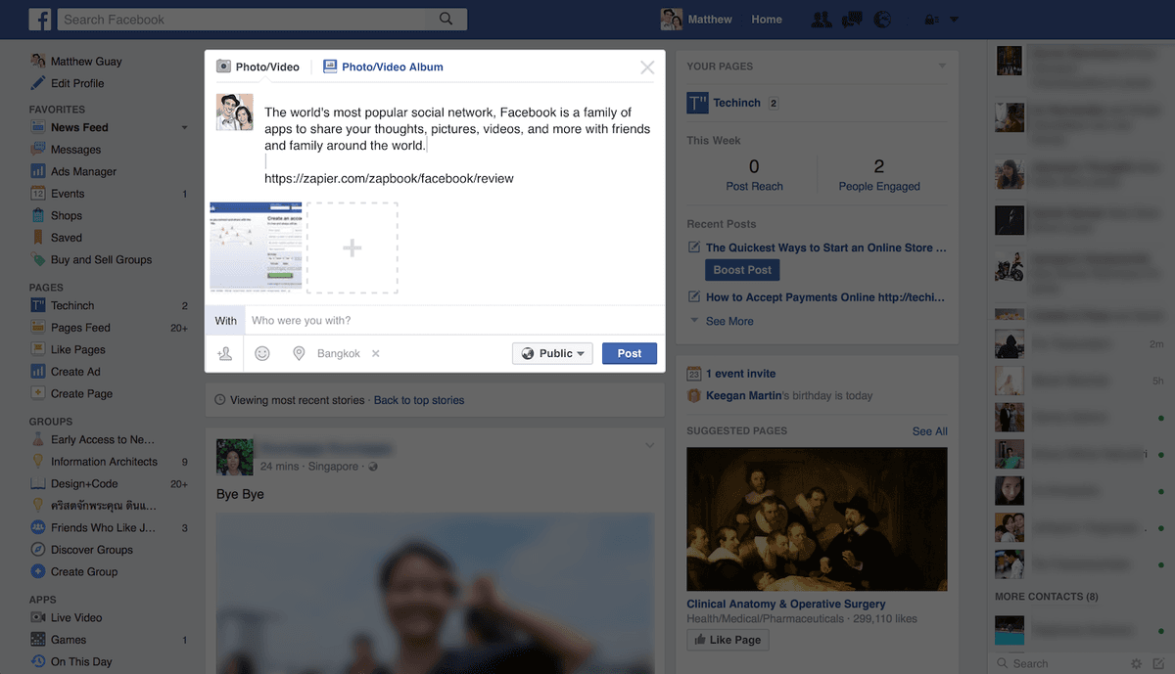Open Clinical Anatomy & Operative Surgery link

tap(785, 605)
